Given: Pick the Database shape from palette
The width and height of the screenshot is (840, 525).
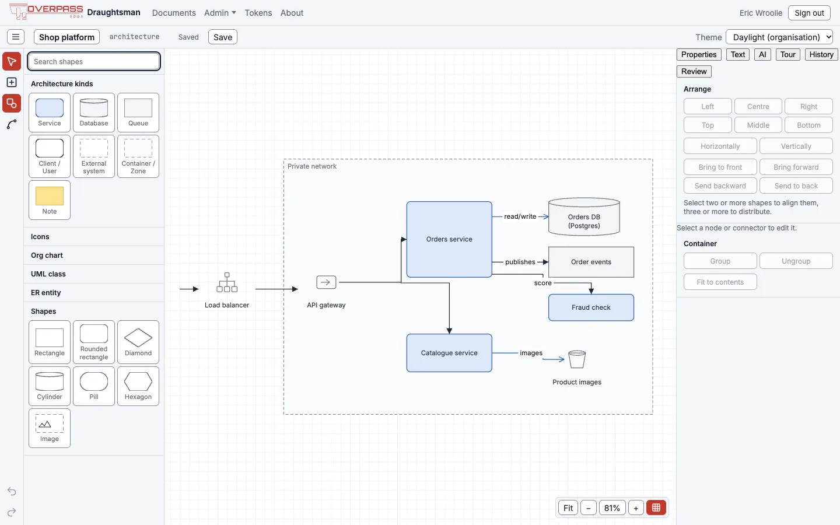Looking at the screenshot, I should 94,113.
